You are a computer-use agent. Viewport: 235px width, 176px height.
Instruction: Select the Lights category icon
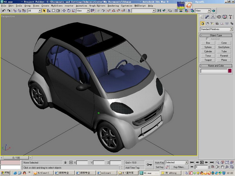point(212,23)
